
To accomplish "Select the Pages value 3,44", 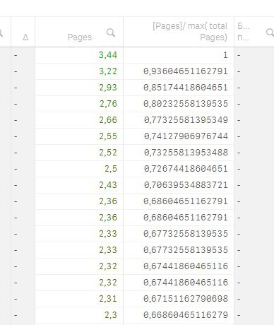I will [x=108, y=55].
